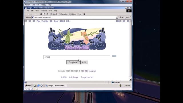Click the page scrollbar up arrow
Image resolution: width=183 pixels, height=103 pixels.
coord(130,21)
